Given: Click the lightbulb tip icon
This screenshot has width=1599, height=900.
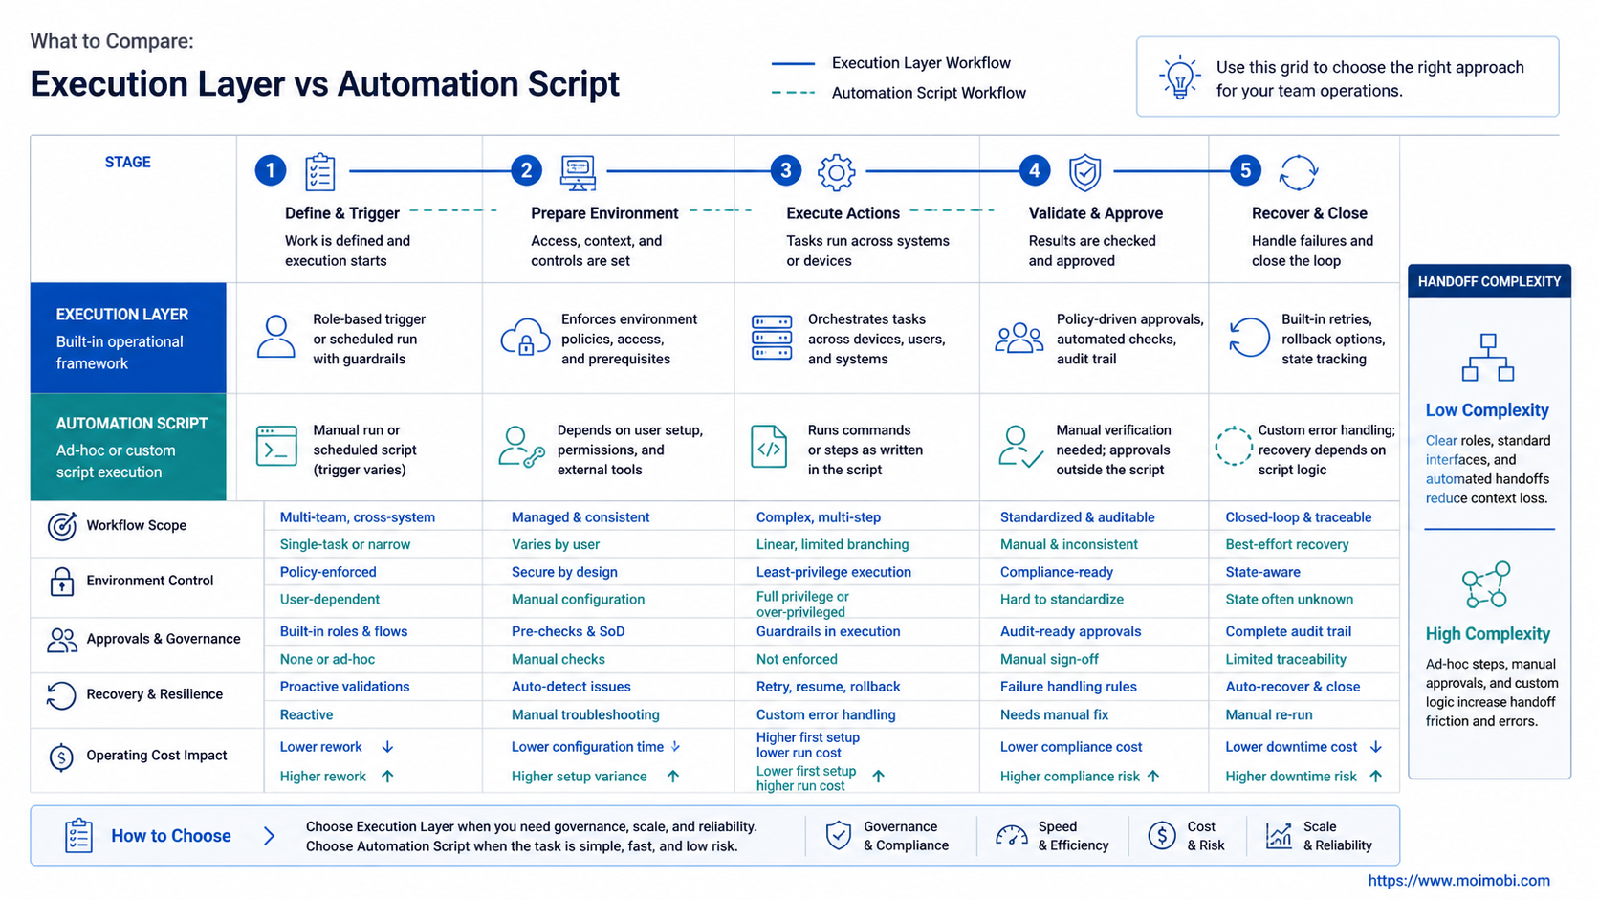Looking at the screenshot, I should 1179,77.
